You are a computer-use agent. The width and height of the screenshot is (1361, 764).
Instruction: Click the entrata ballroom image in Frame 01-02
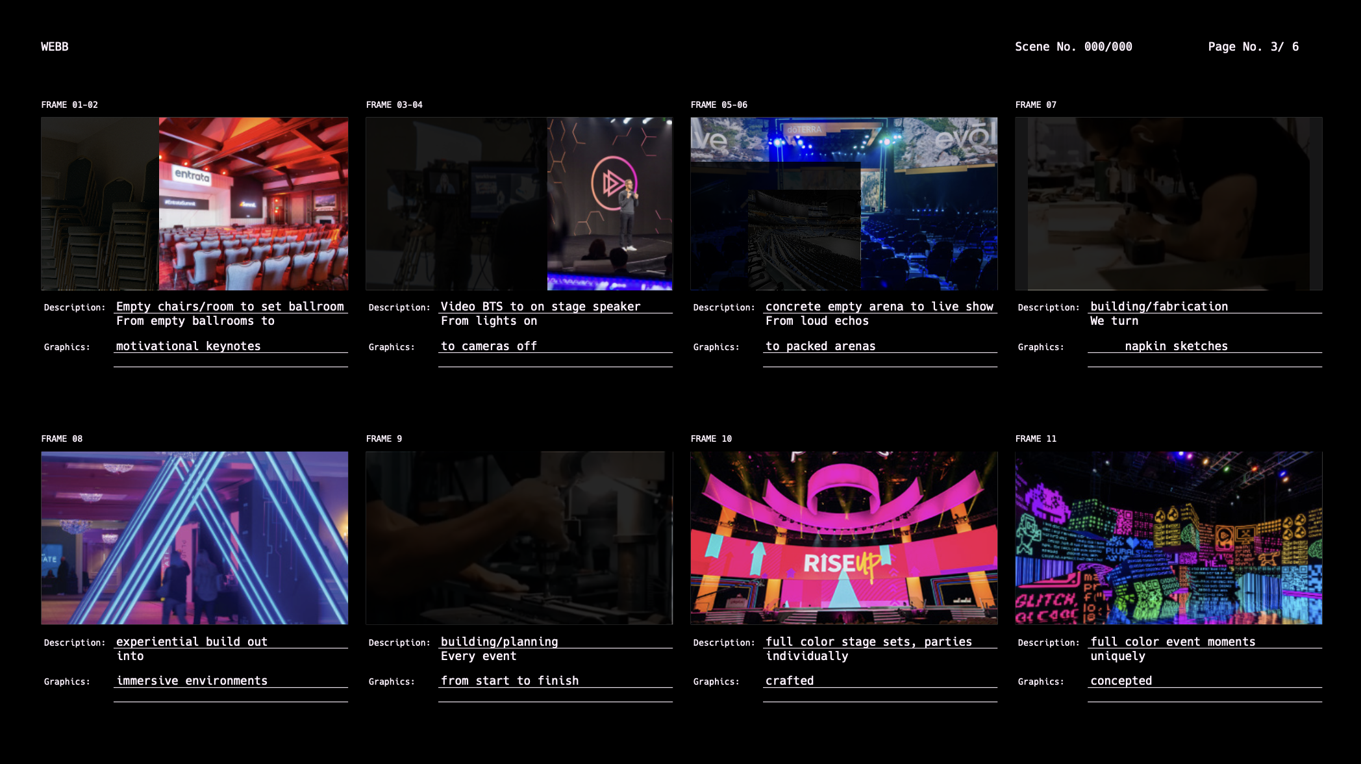(x=253, y=203)
